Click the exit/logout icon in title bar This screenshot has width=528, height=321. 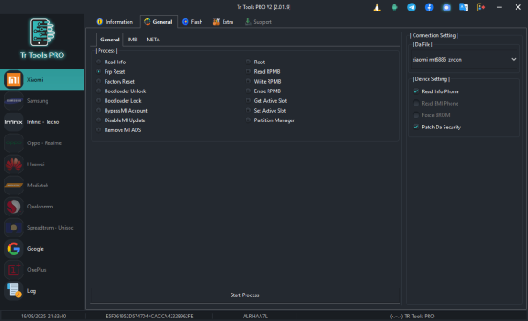tap(480, 7)
